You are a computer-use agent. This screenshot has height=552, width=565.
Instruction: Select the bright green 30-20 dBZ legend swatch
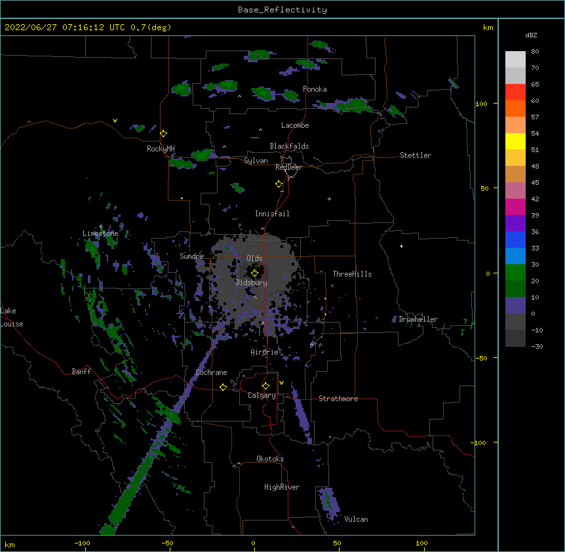(x=515, y=273)
